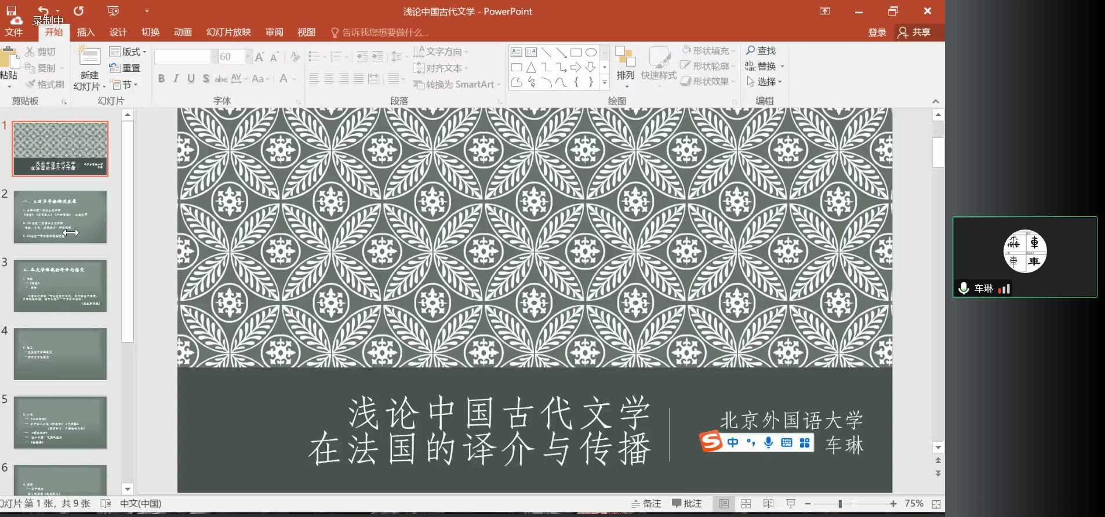Toggle Sogou Chinese/English input mode
This screenshot has width=1105, height=517.
[x=733, y=443]
